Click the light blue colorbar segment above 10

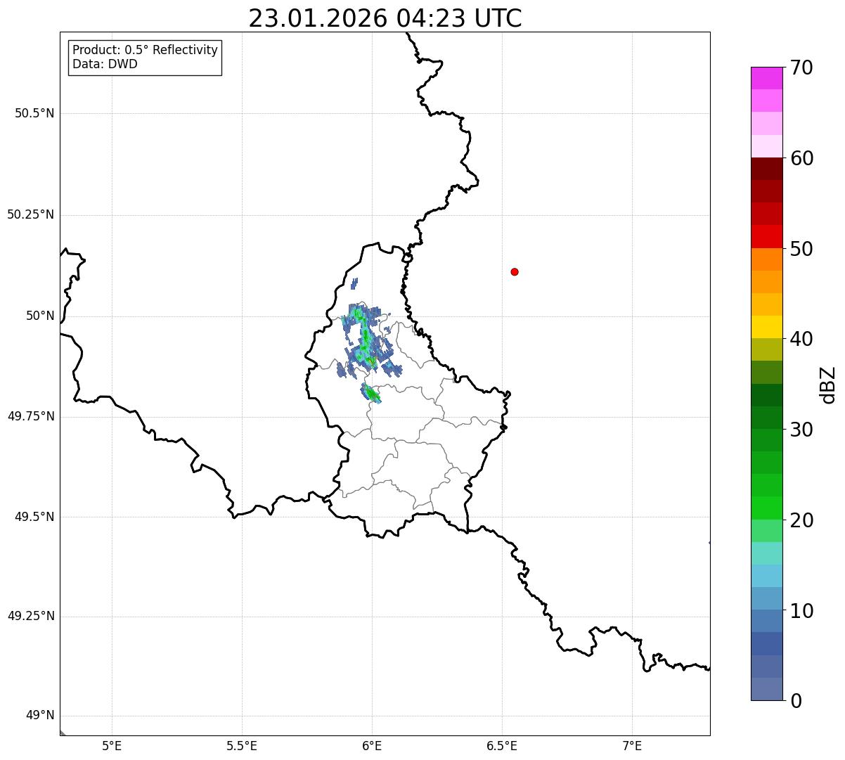[x=766, y=599]
